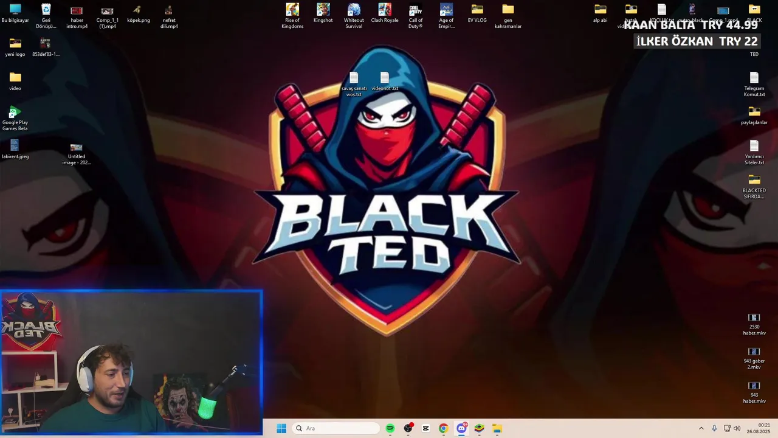Open savaş sanatı wos.txt text file
This screenshot has width=778, height=438.
pyautogui.click(x=354, y=84)
